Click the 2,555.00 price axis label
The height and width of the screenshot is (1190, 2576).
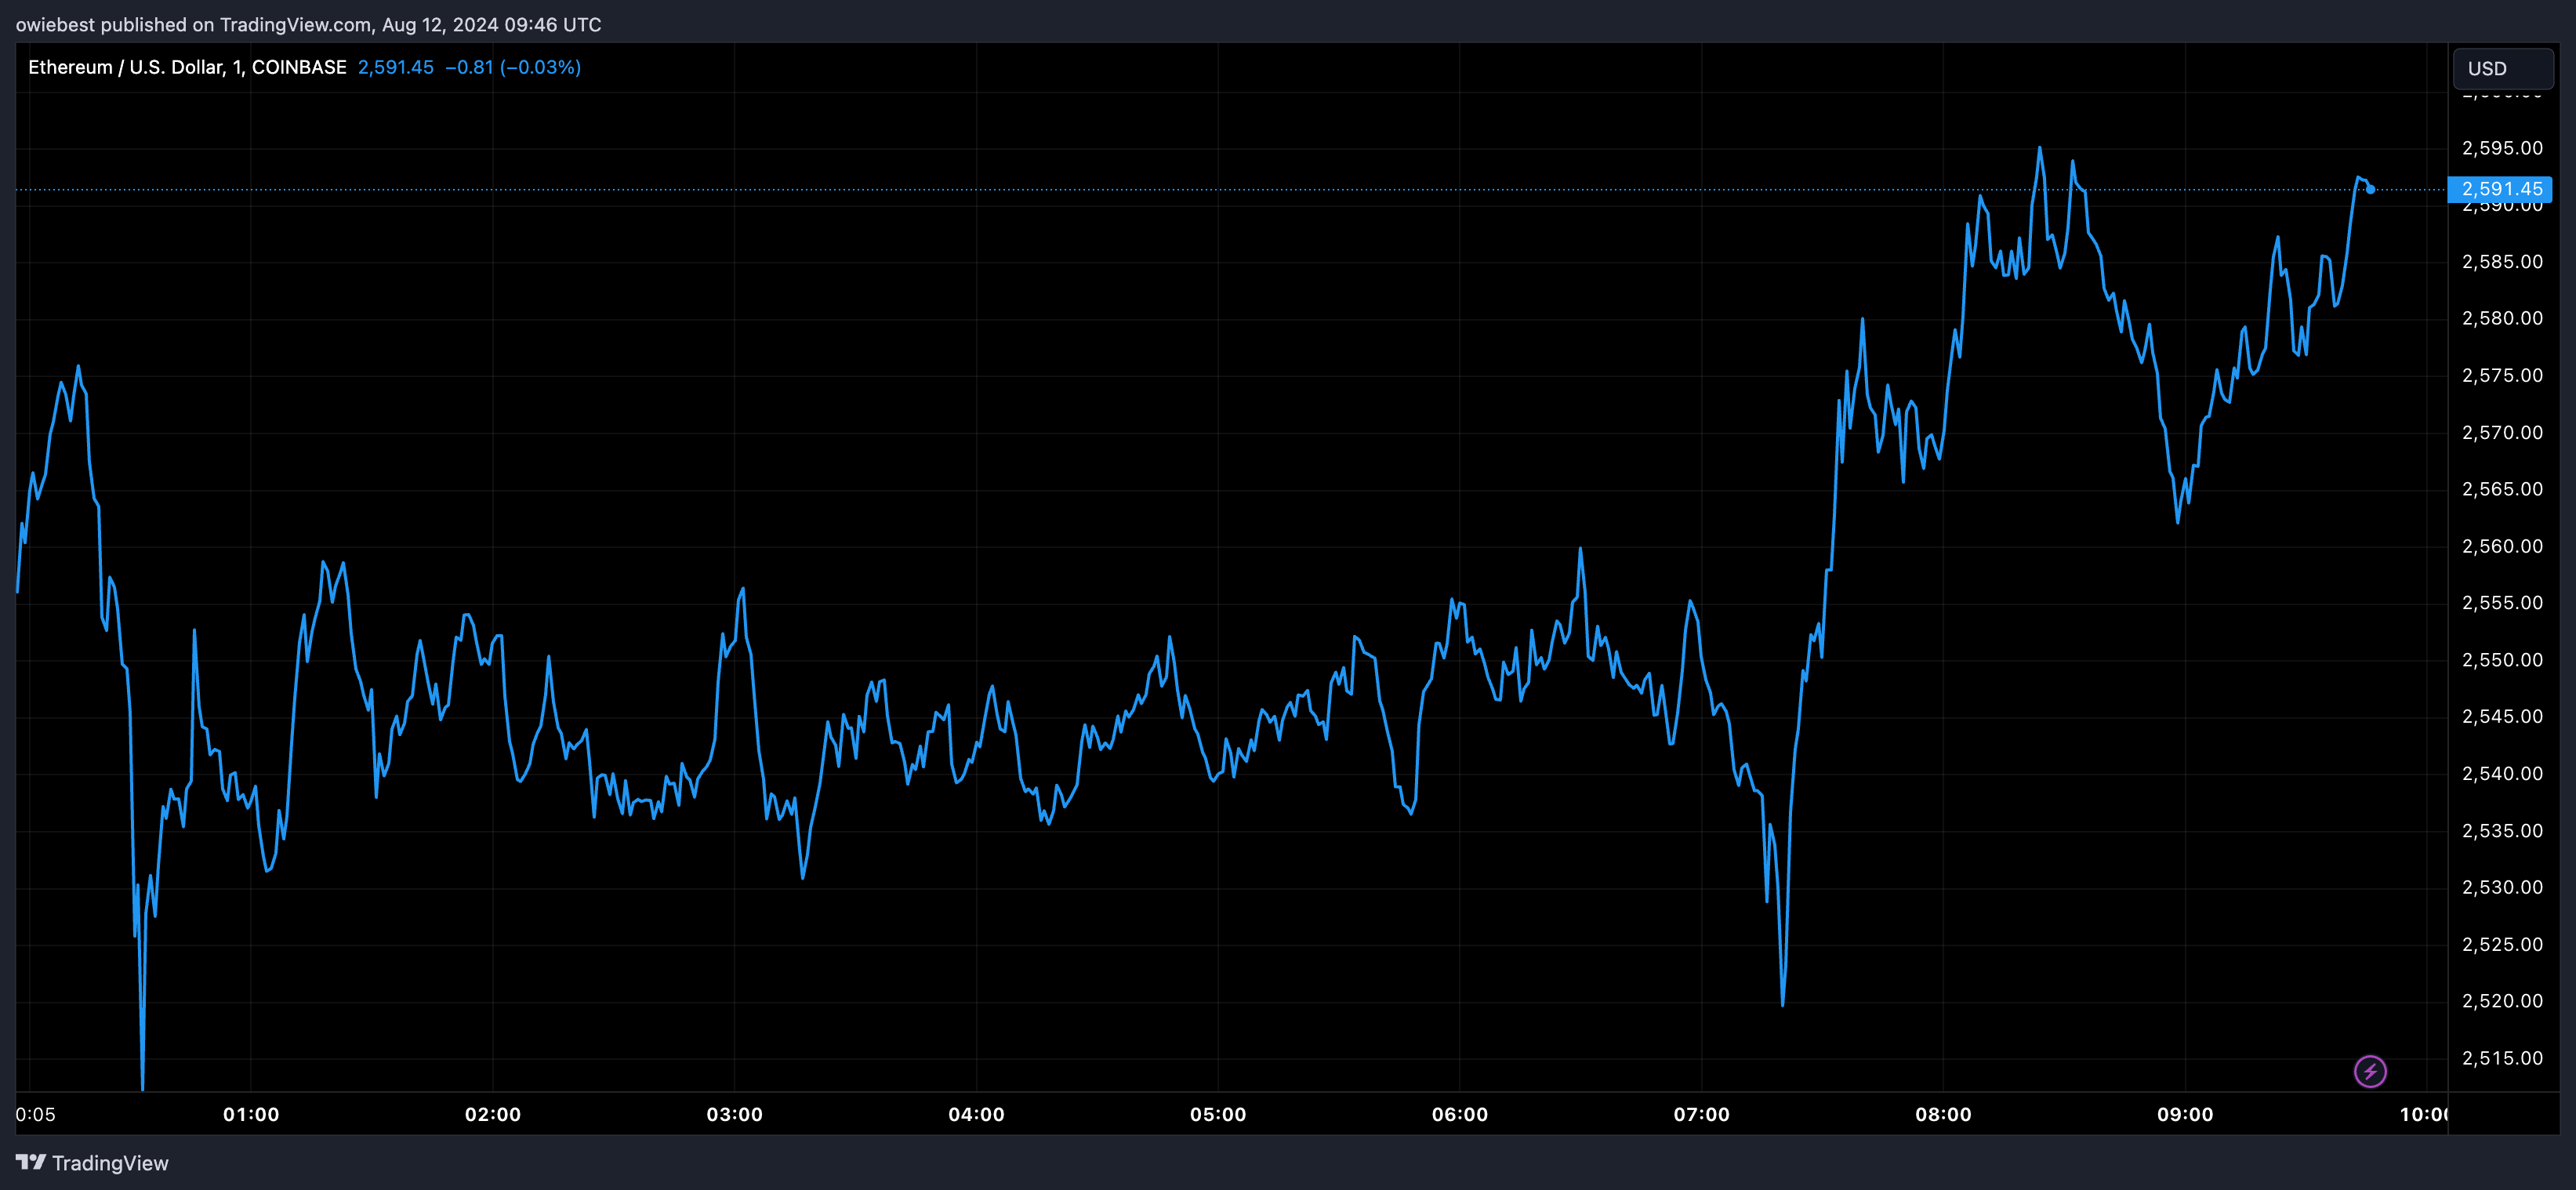(2502, 603)
